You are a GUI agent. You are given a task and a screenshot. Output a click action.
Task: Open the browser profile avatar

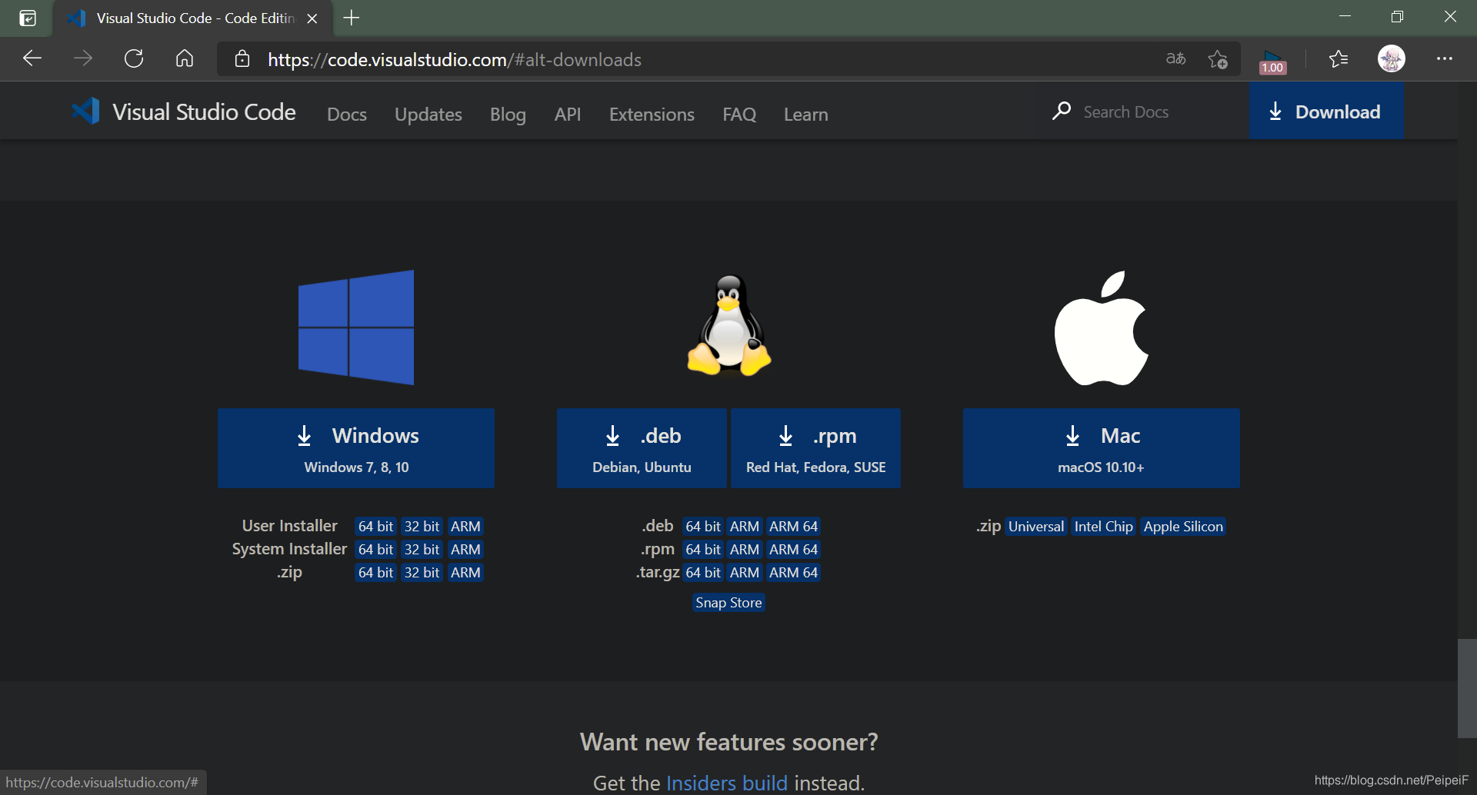tap(1392, 58)
